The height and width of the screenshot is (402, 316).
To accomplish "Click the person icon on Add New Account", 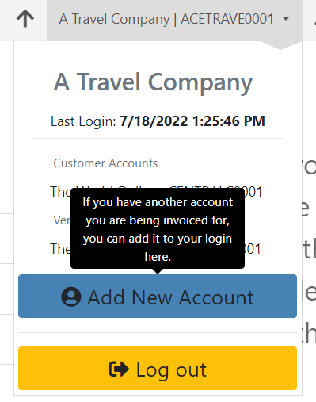I will tap(71, 297).
